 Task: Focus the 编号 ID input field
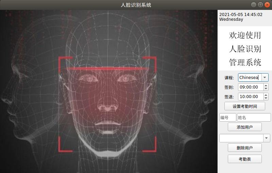click(227, 117)
